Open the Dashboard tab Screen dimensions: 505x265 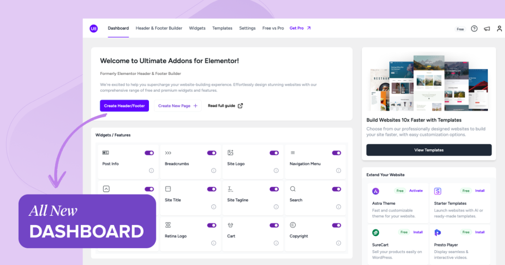[x=118, y=28]
